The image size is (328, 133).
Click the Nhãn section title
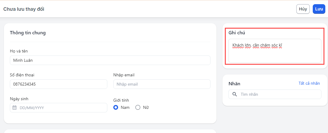234,83
